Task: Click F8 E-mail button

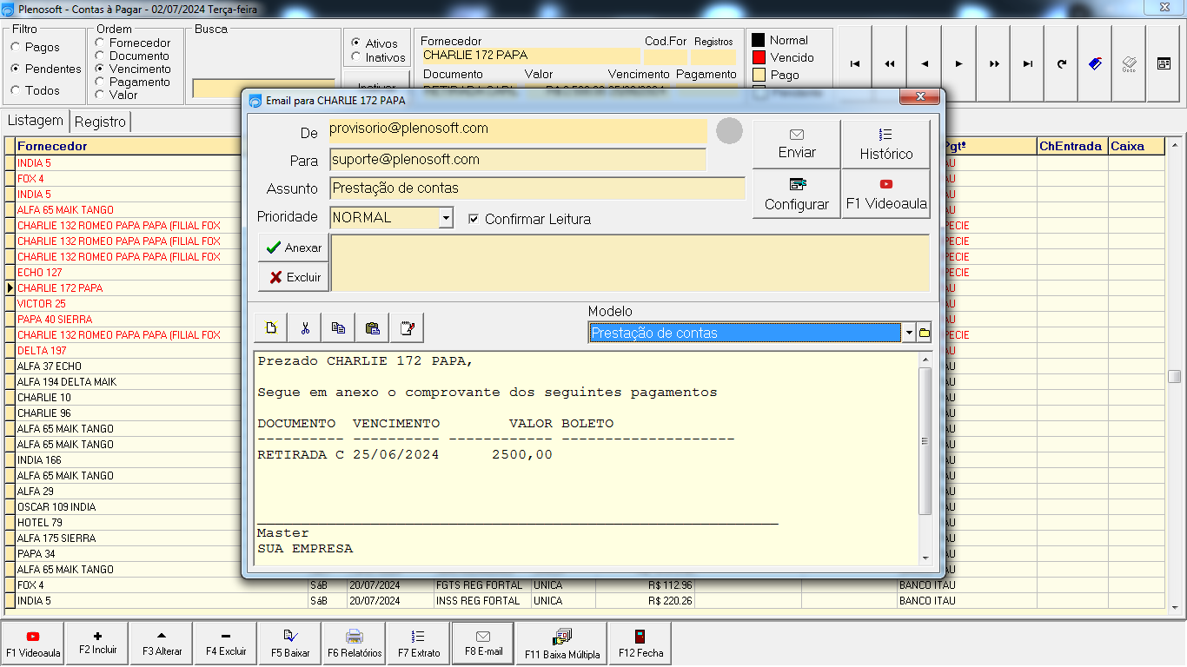Action: pyautogui.click(x=483, y=644)
